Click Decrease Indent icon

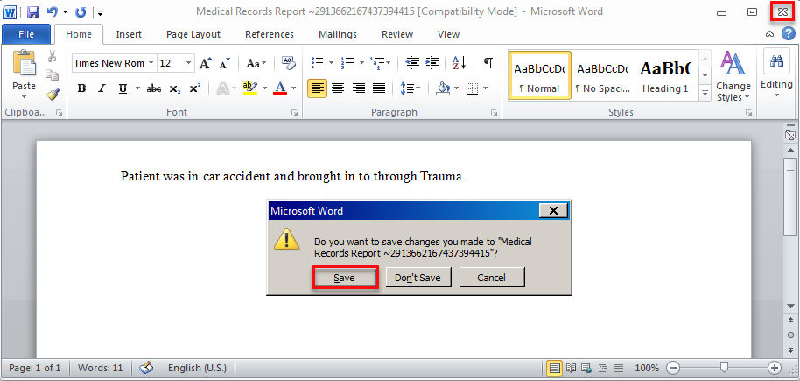(412, 63)
